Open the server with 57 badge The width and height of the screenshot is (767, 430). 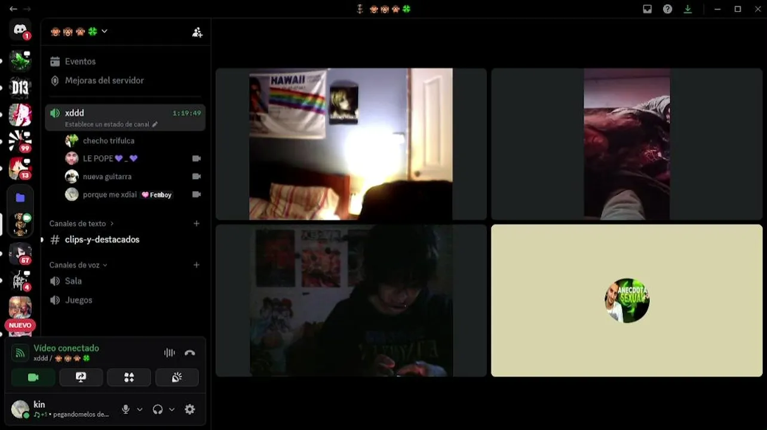coord(20,253)
